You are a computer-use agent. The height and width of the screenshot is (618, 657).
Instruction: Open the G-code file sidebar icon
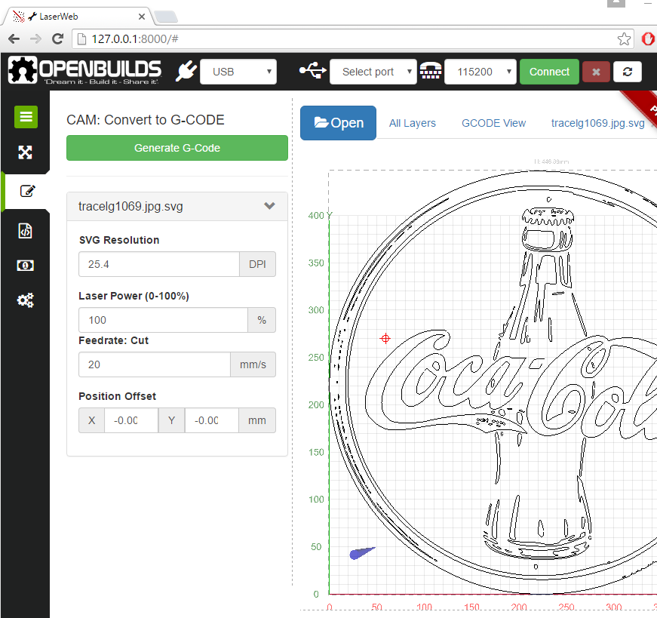pyautogui.click(x=26, y=231)
